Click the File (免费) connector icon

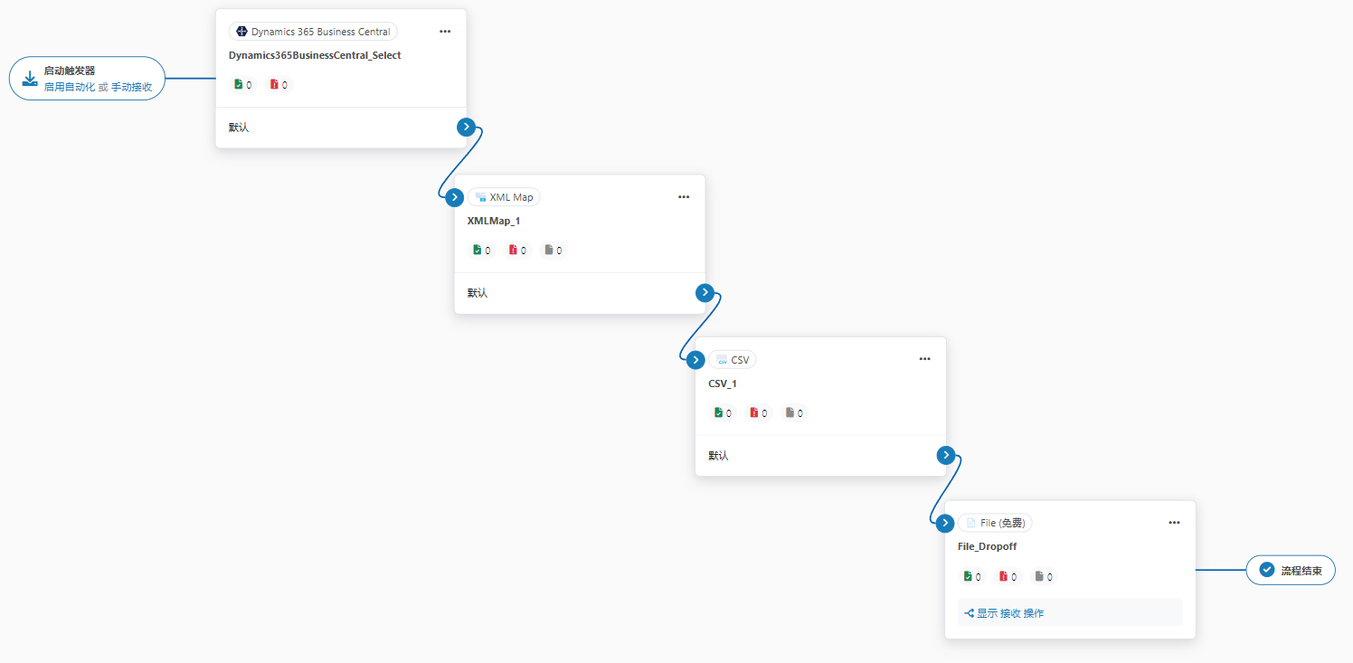(971, 523)
